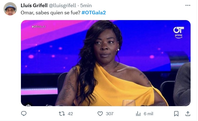198x121 pixels.
Task: Click the OT prime logo in image
Action: (x=178, y=33)
